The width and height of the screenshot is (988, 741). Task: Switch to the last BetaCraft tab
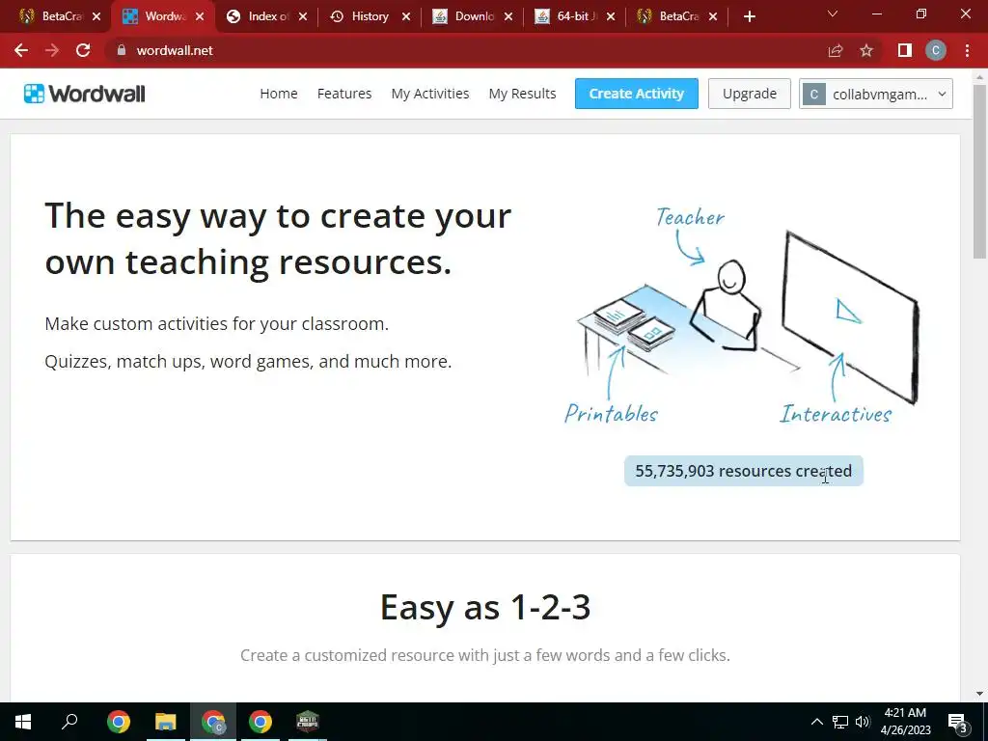tap(676, 16)
